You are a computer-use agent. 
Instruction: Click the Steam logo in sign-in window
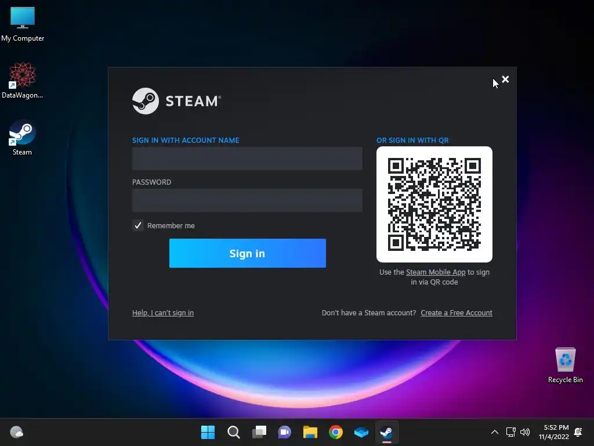tap(176, 101)
